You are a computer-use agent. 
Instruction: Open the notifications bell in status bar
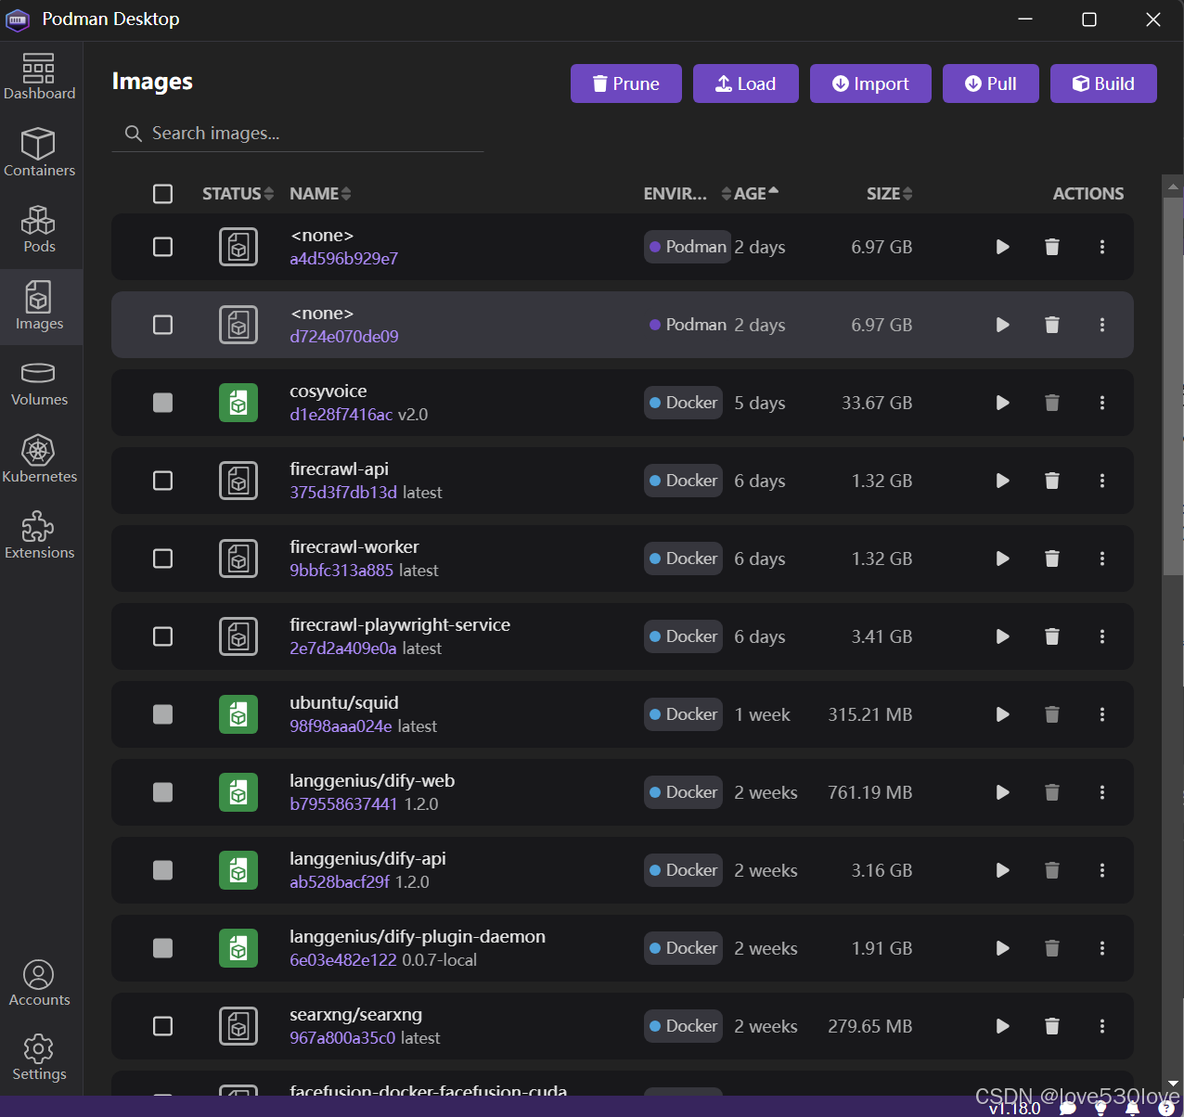(1132, 1108)
